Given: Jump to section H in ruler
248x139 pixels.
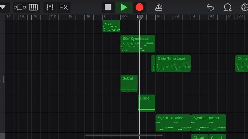Looking at the screenshot, I should tap(194, 16).
